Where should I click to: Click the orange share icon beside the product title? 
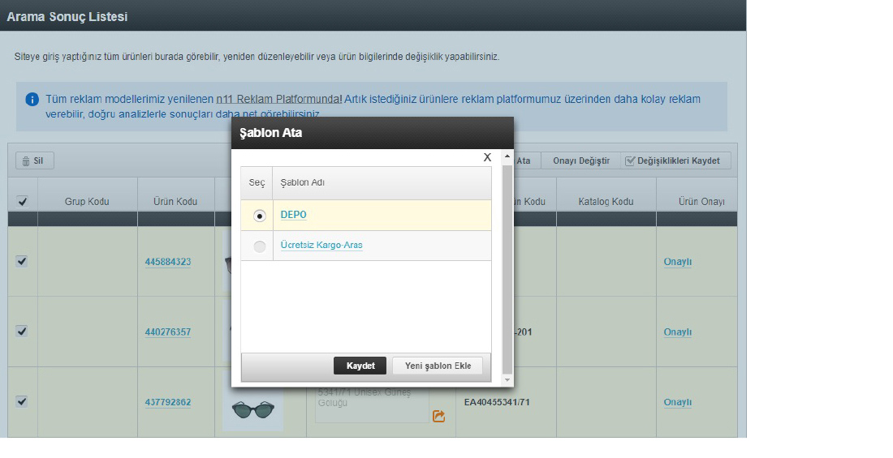point(438,416)
